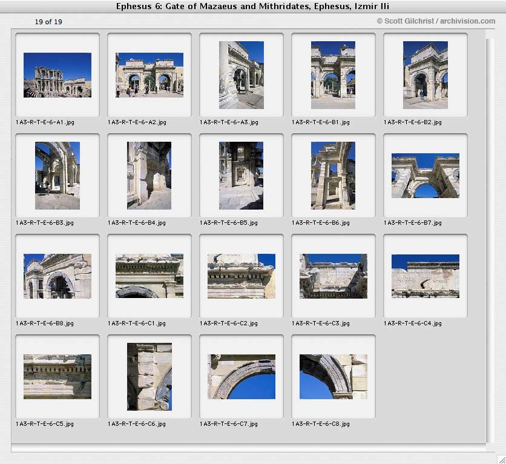This screenshot has height=464, width=506.
Task: Click the filename label 1A3-R-T-E-6-C1.jpg
Action: pos(137,323)
